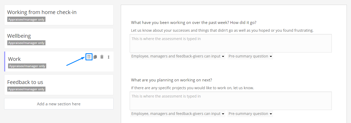This screenshot has width=351, height=123.
Task: Open the first 'Pre-summary question' dropdown
Action: 250,56
